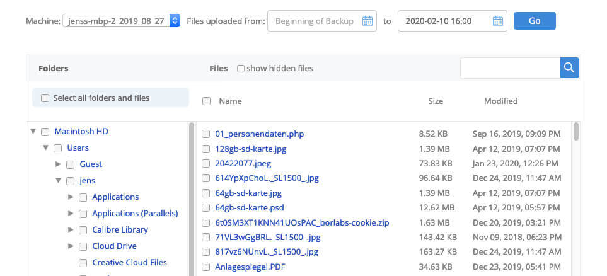The image size is (607, 276).
Task: Collapse the jens folder node
Action: point(58,181)
